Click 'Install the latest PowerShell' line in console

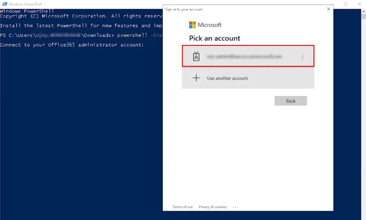(x=81, y=26)
